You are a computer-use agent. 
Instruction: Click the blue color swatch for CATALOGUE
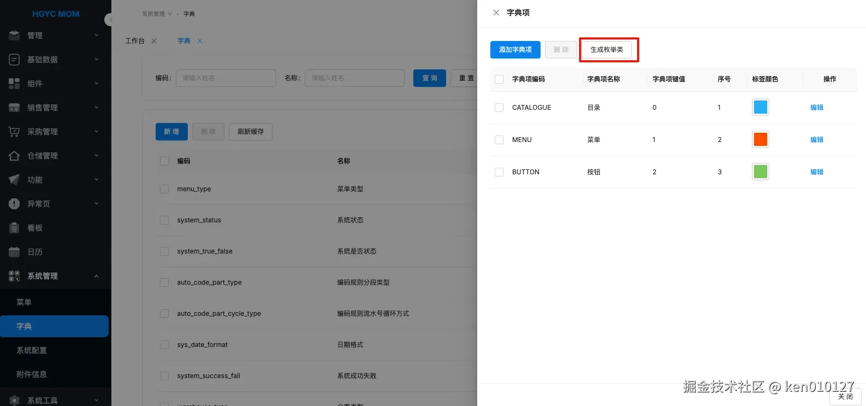761,107
